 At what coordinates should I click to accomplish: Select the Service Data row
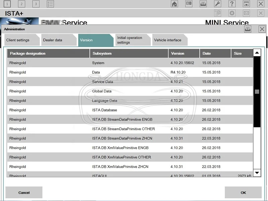pyautogui.click(x=130, y=82)
